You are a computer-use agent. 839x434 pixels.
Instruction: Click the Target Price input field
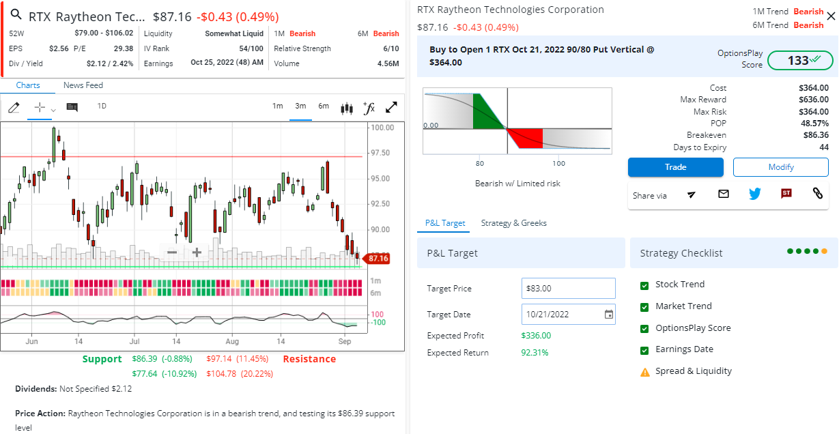point(569,289)
